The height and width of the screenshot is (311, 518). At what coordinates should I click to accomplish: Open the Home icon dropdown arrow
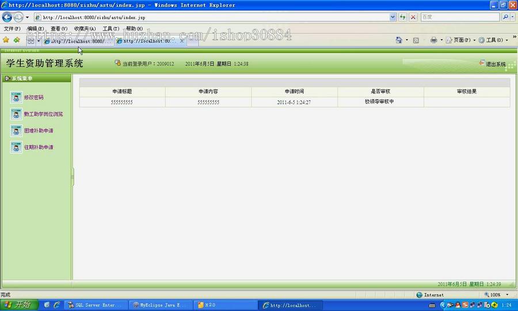point(407,40)
